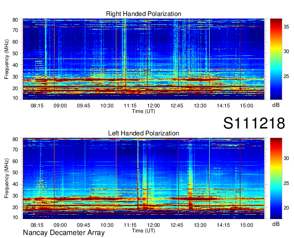Screen dimensions: 294x238
Task: Click 'Frequency (MHz)' axis label of top plot
Action: click(x=6, y=59)
